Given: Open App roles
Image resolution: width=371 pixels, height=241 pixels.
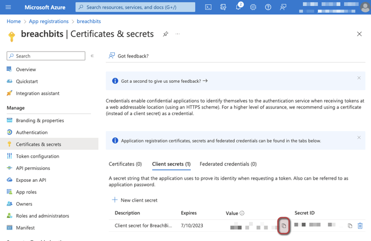Looking at the screenshot, I should click(26, 192).
